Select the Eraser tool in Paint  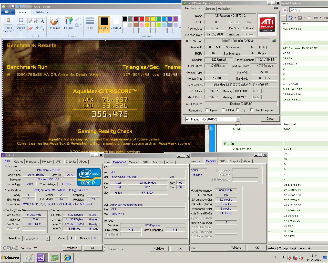[x=30, y=28]
